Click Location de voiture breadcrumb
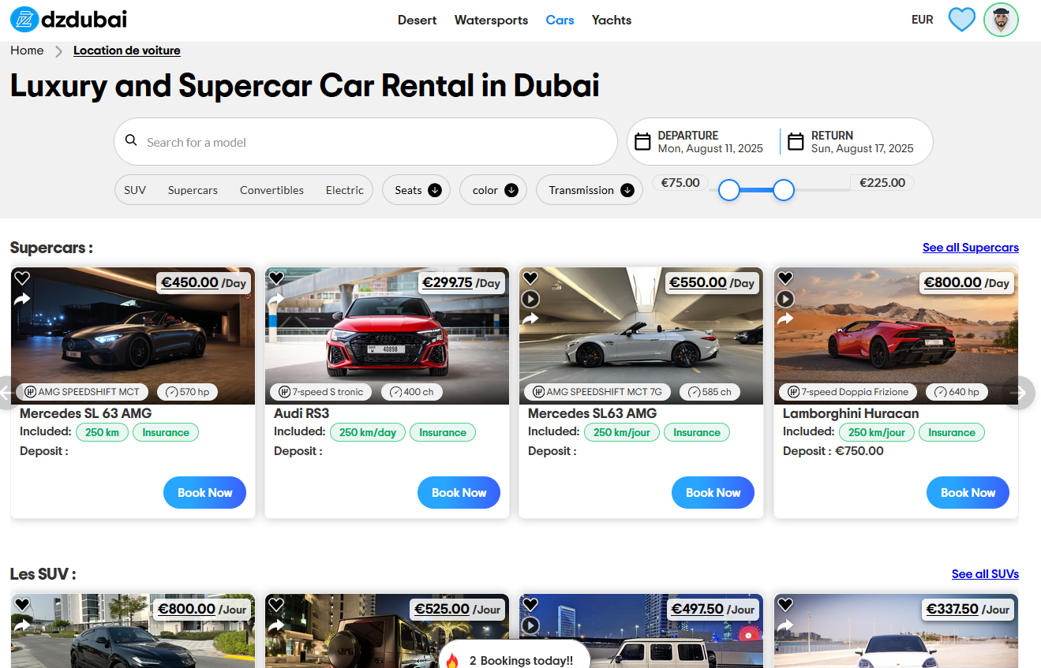The image size is (1041, 668). [127, 50]
